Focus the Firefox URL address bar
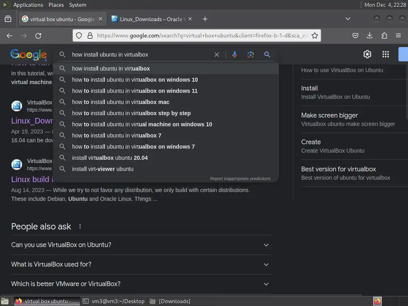 (x=202, y=35)
